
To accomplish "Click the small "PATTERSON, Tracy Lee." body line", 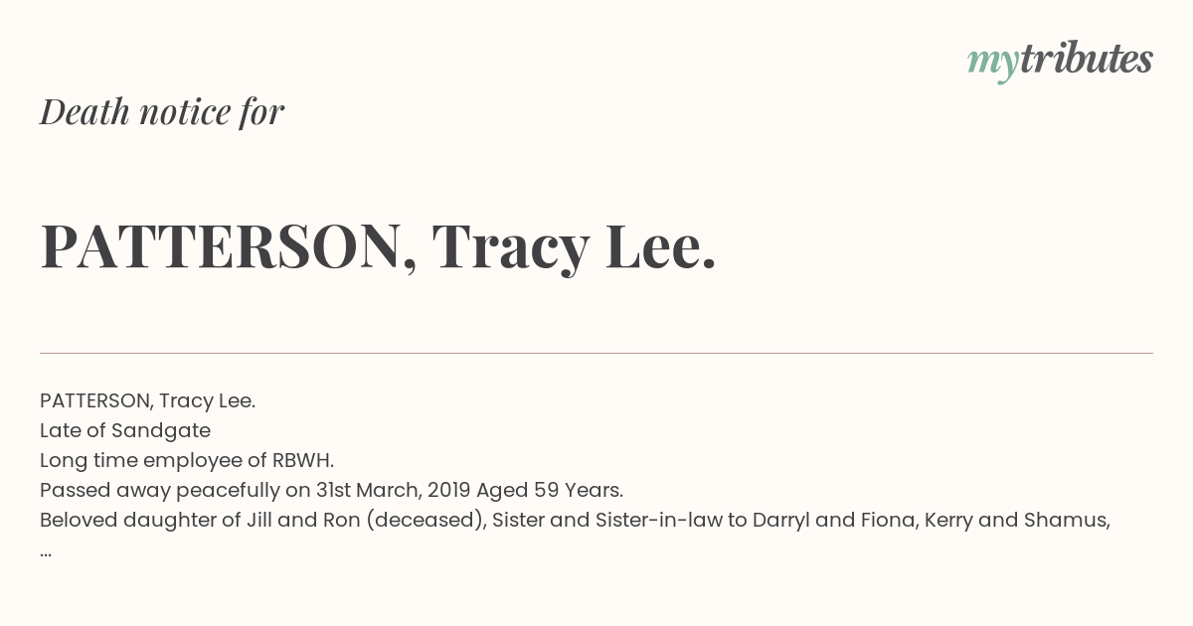I will [148, 401].
